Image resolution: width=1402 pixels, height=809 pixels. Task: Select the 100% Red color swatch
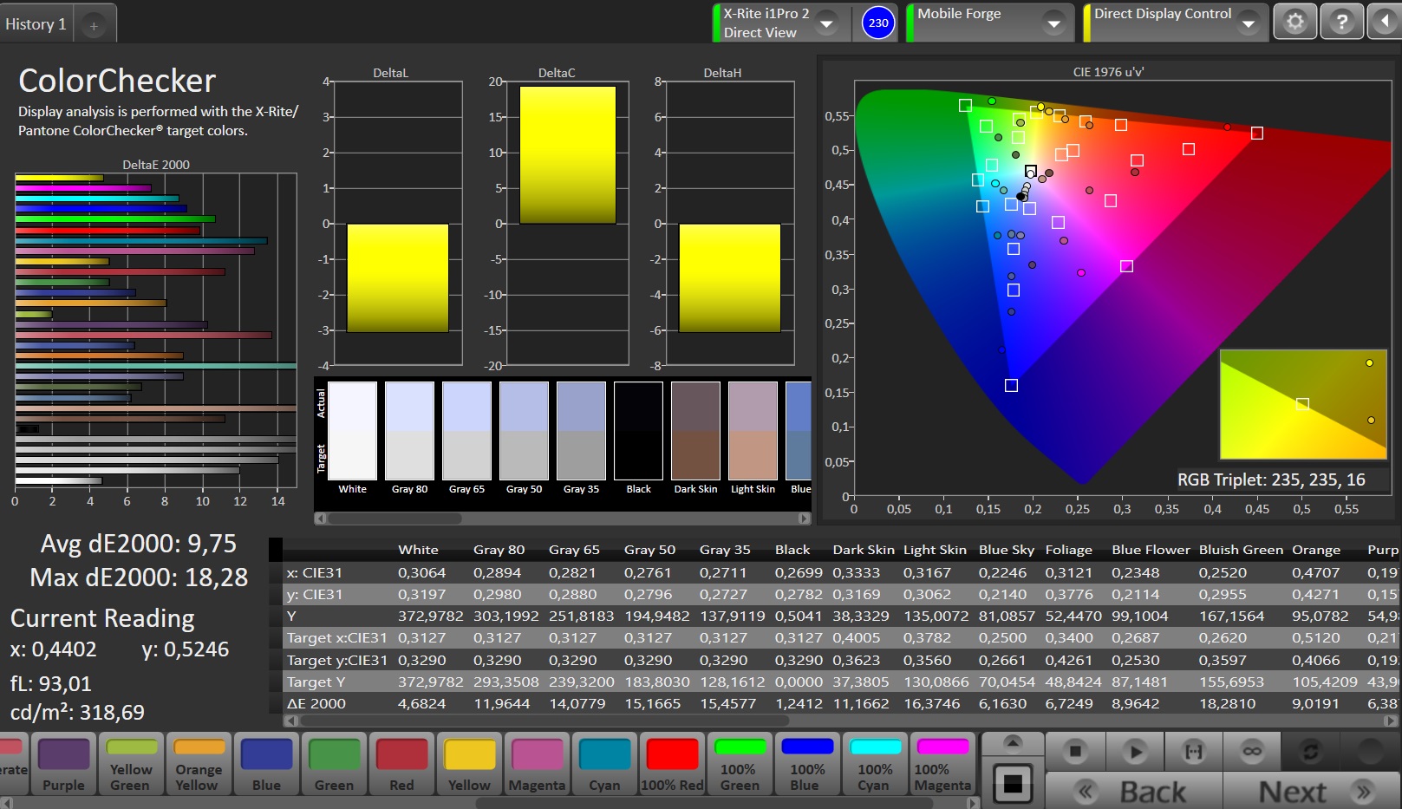tap(672, 763)
